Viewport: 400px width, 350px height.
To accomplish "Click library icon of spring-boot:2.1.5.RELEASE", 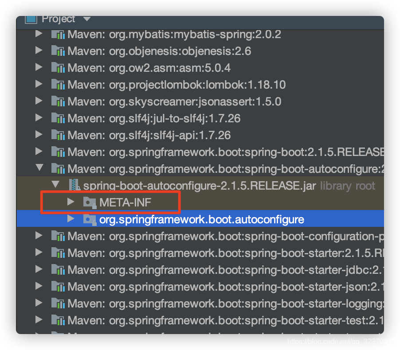I will pyautogui.click(x=58, y=152).
